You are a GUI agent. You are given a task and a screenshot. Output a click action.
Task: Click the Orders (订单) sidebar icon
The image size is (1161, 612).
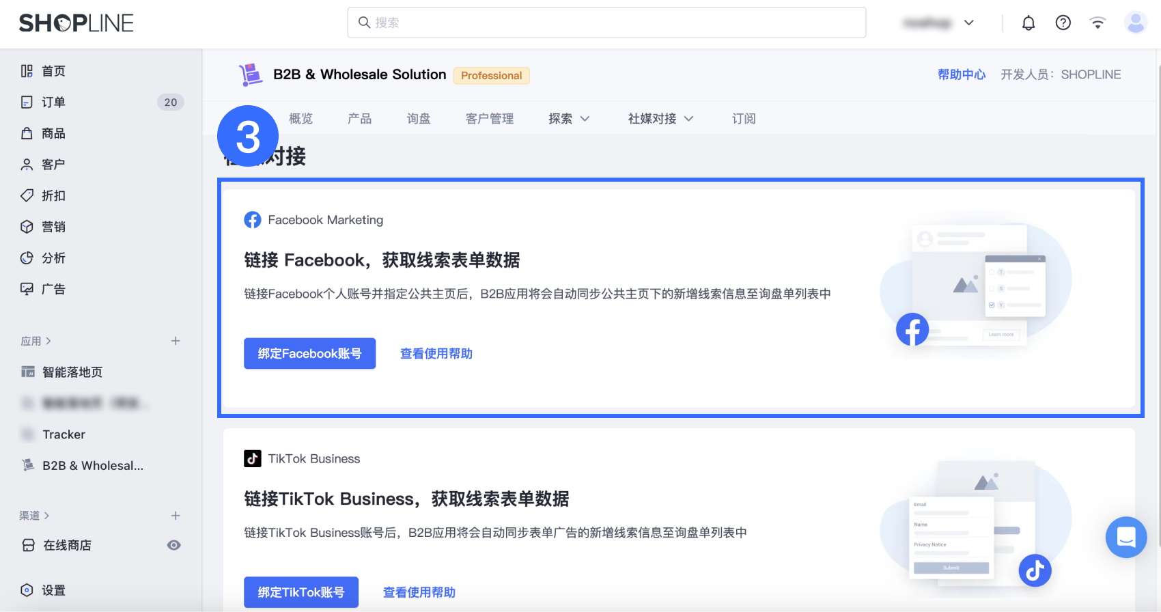[27, 102]
